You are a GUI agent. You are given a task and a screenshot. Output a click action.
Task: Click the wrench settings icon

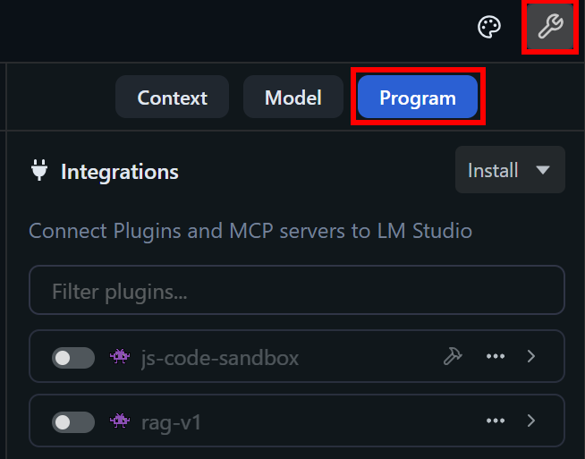click(548, 28)
